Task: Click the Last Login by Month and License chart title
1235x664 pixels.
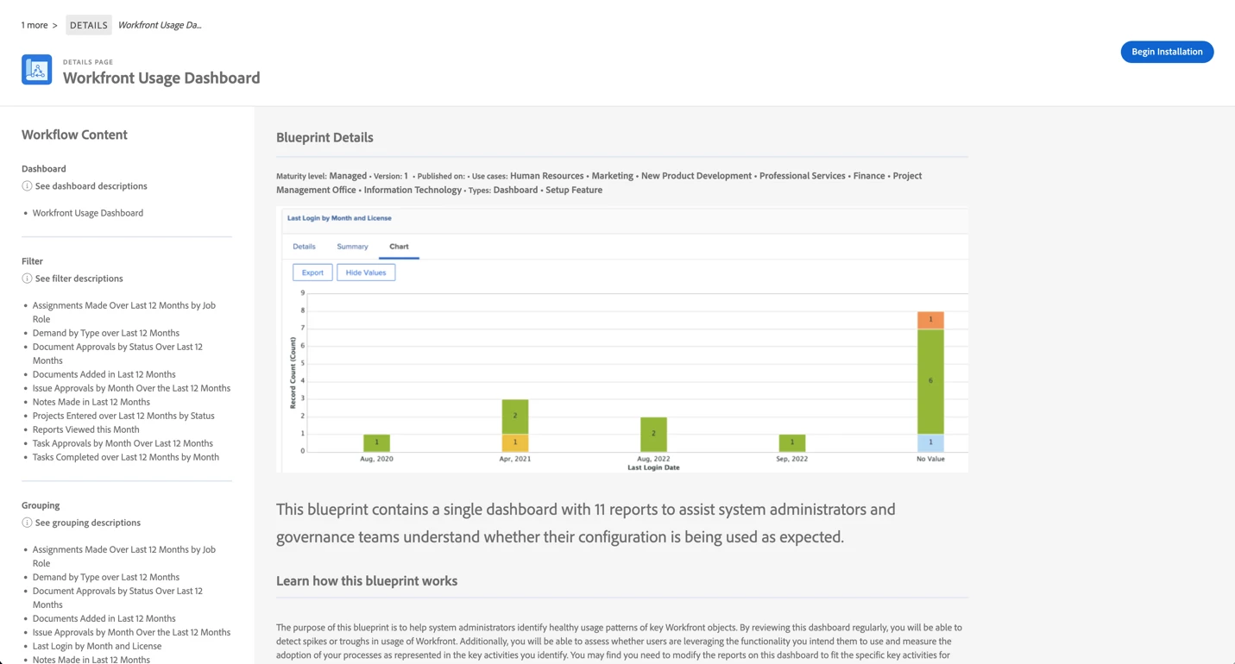Action: point(339,218)
